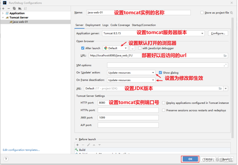
Task: Click the Build hammer icon
Action: pos(77,150)
